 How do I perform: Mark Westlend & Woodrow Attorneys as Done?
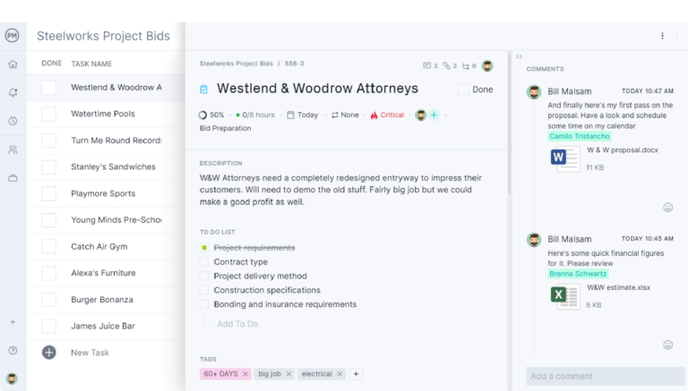(463, 89)
